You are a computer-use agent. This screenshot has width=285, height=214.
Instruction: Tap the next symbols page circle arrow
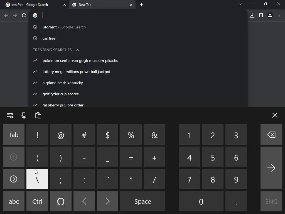click(14, 179)
